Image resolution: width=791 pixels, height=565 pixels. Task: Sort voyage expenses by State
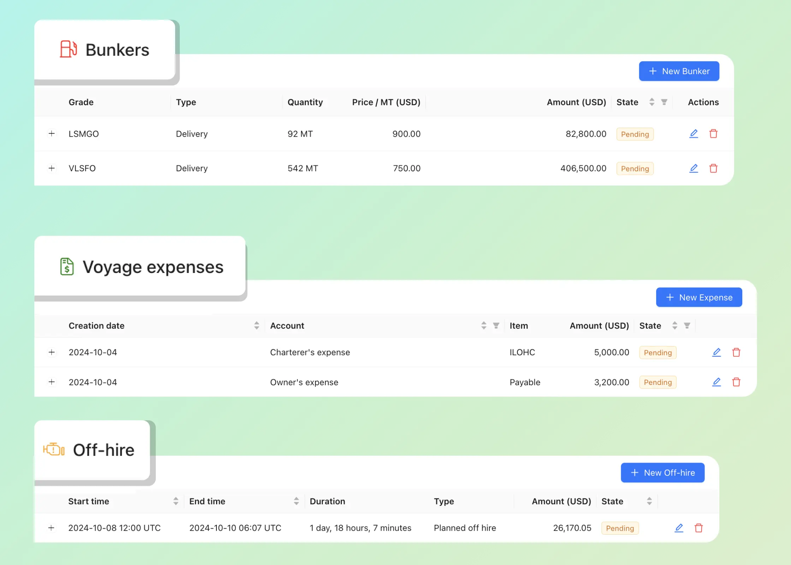click(x=674, y=326)
